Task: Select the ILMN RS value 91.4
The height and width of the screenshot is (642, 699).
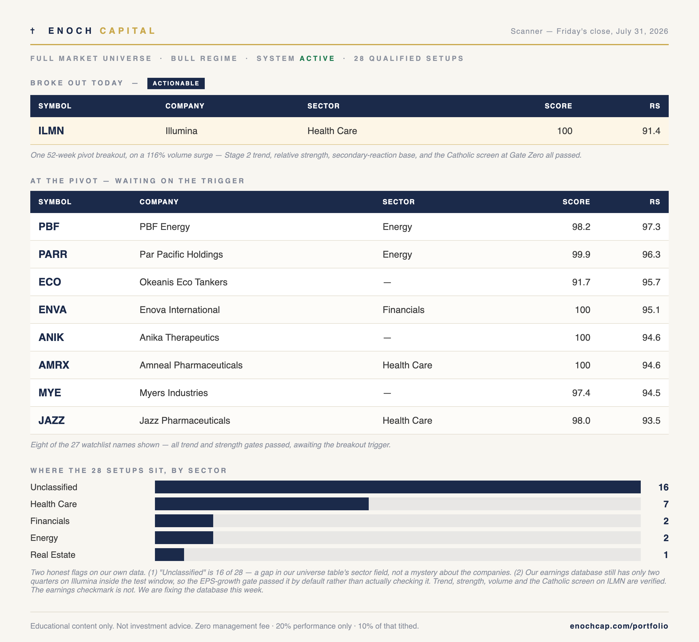Action: (651, 131)
